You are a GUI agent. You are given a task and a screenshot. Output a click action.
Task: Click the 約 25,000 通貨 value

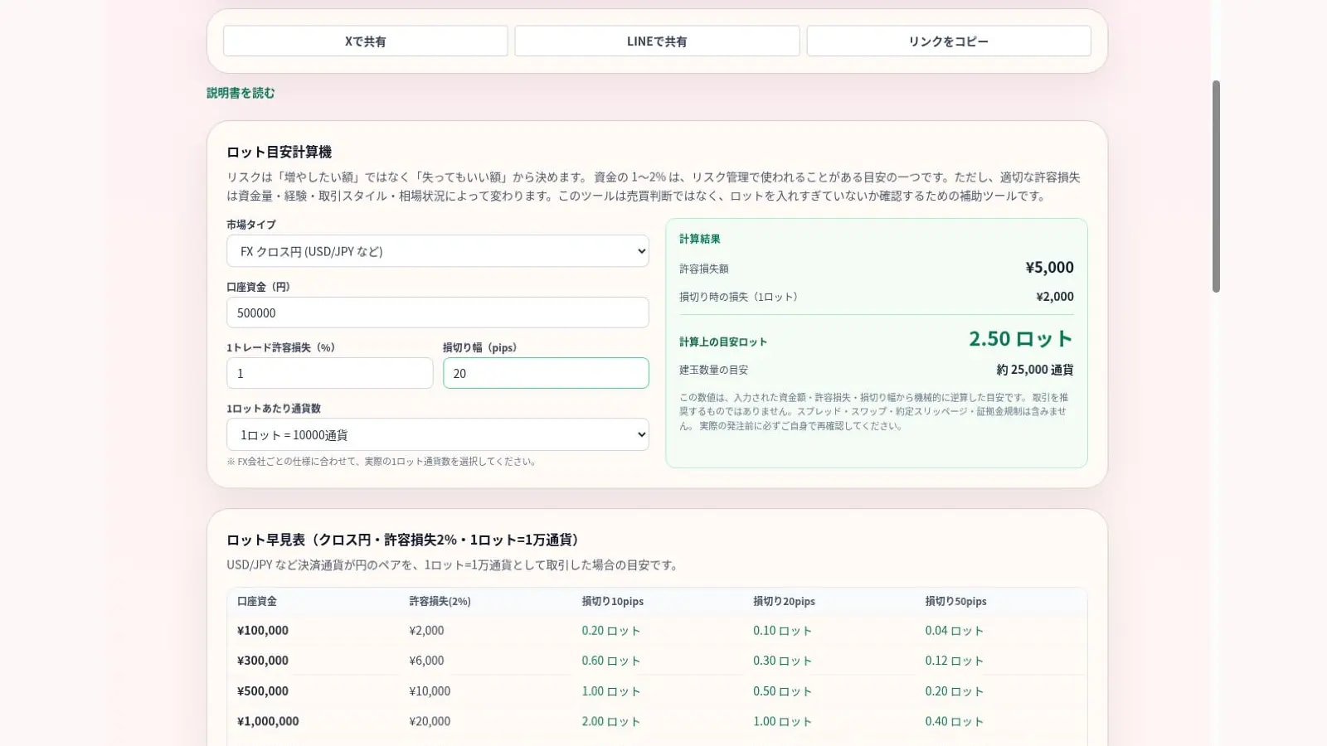point(1035,370)
